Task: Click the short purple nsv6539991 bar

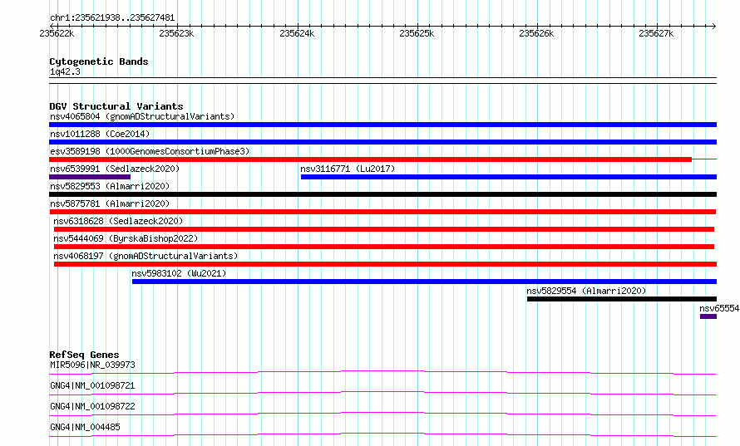Action: [90, 177]
